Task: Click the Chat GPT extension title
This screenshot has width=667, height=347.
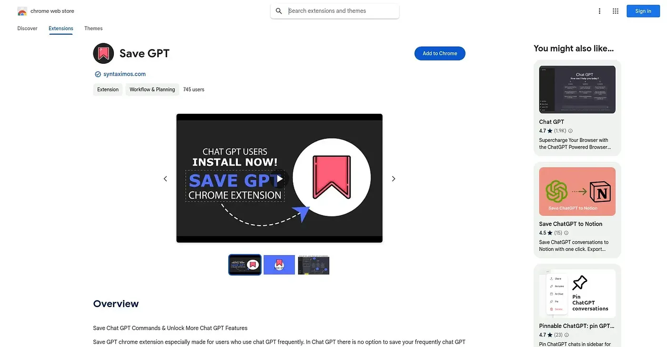Action: coord(552,122)
